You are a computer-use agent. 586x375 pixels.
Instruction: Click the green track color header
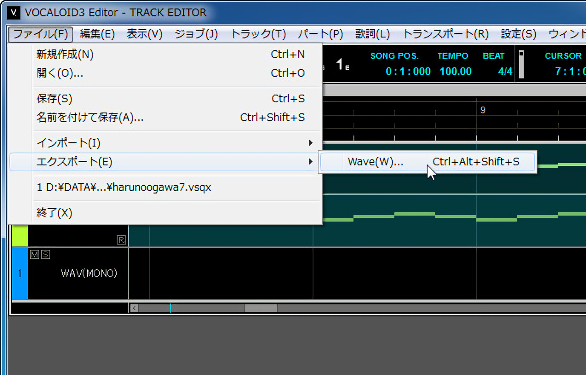tap(20, 236)
